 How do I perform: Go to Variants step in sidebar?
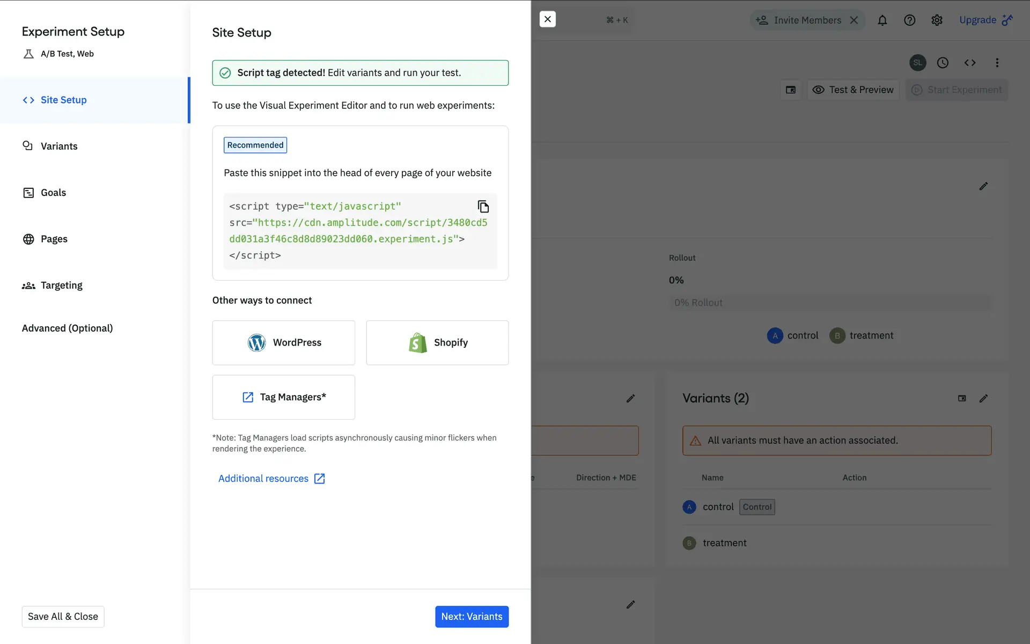pos(59,146)
